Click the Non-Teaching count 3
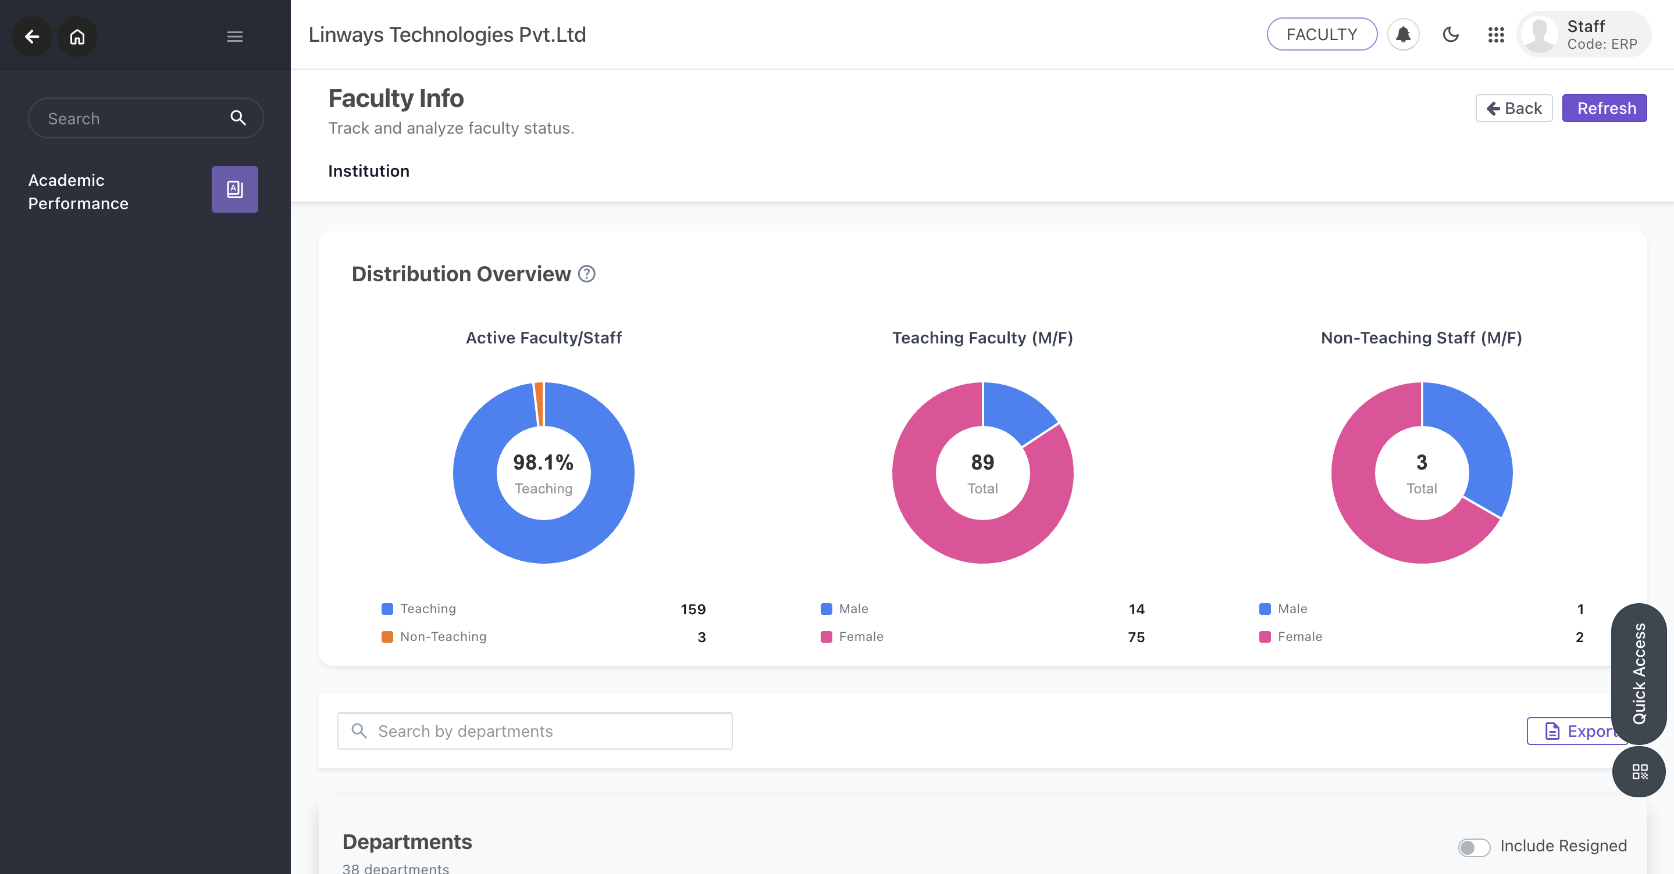This screenshot has height=874, width=1674. pos(701,637)
